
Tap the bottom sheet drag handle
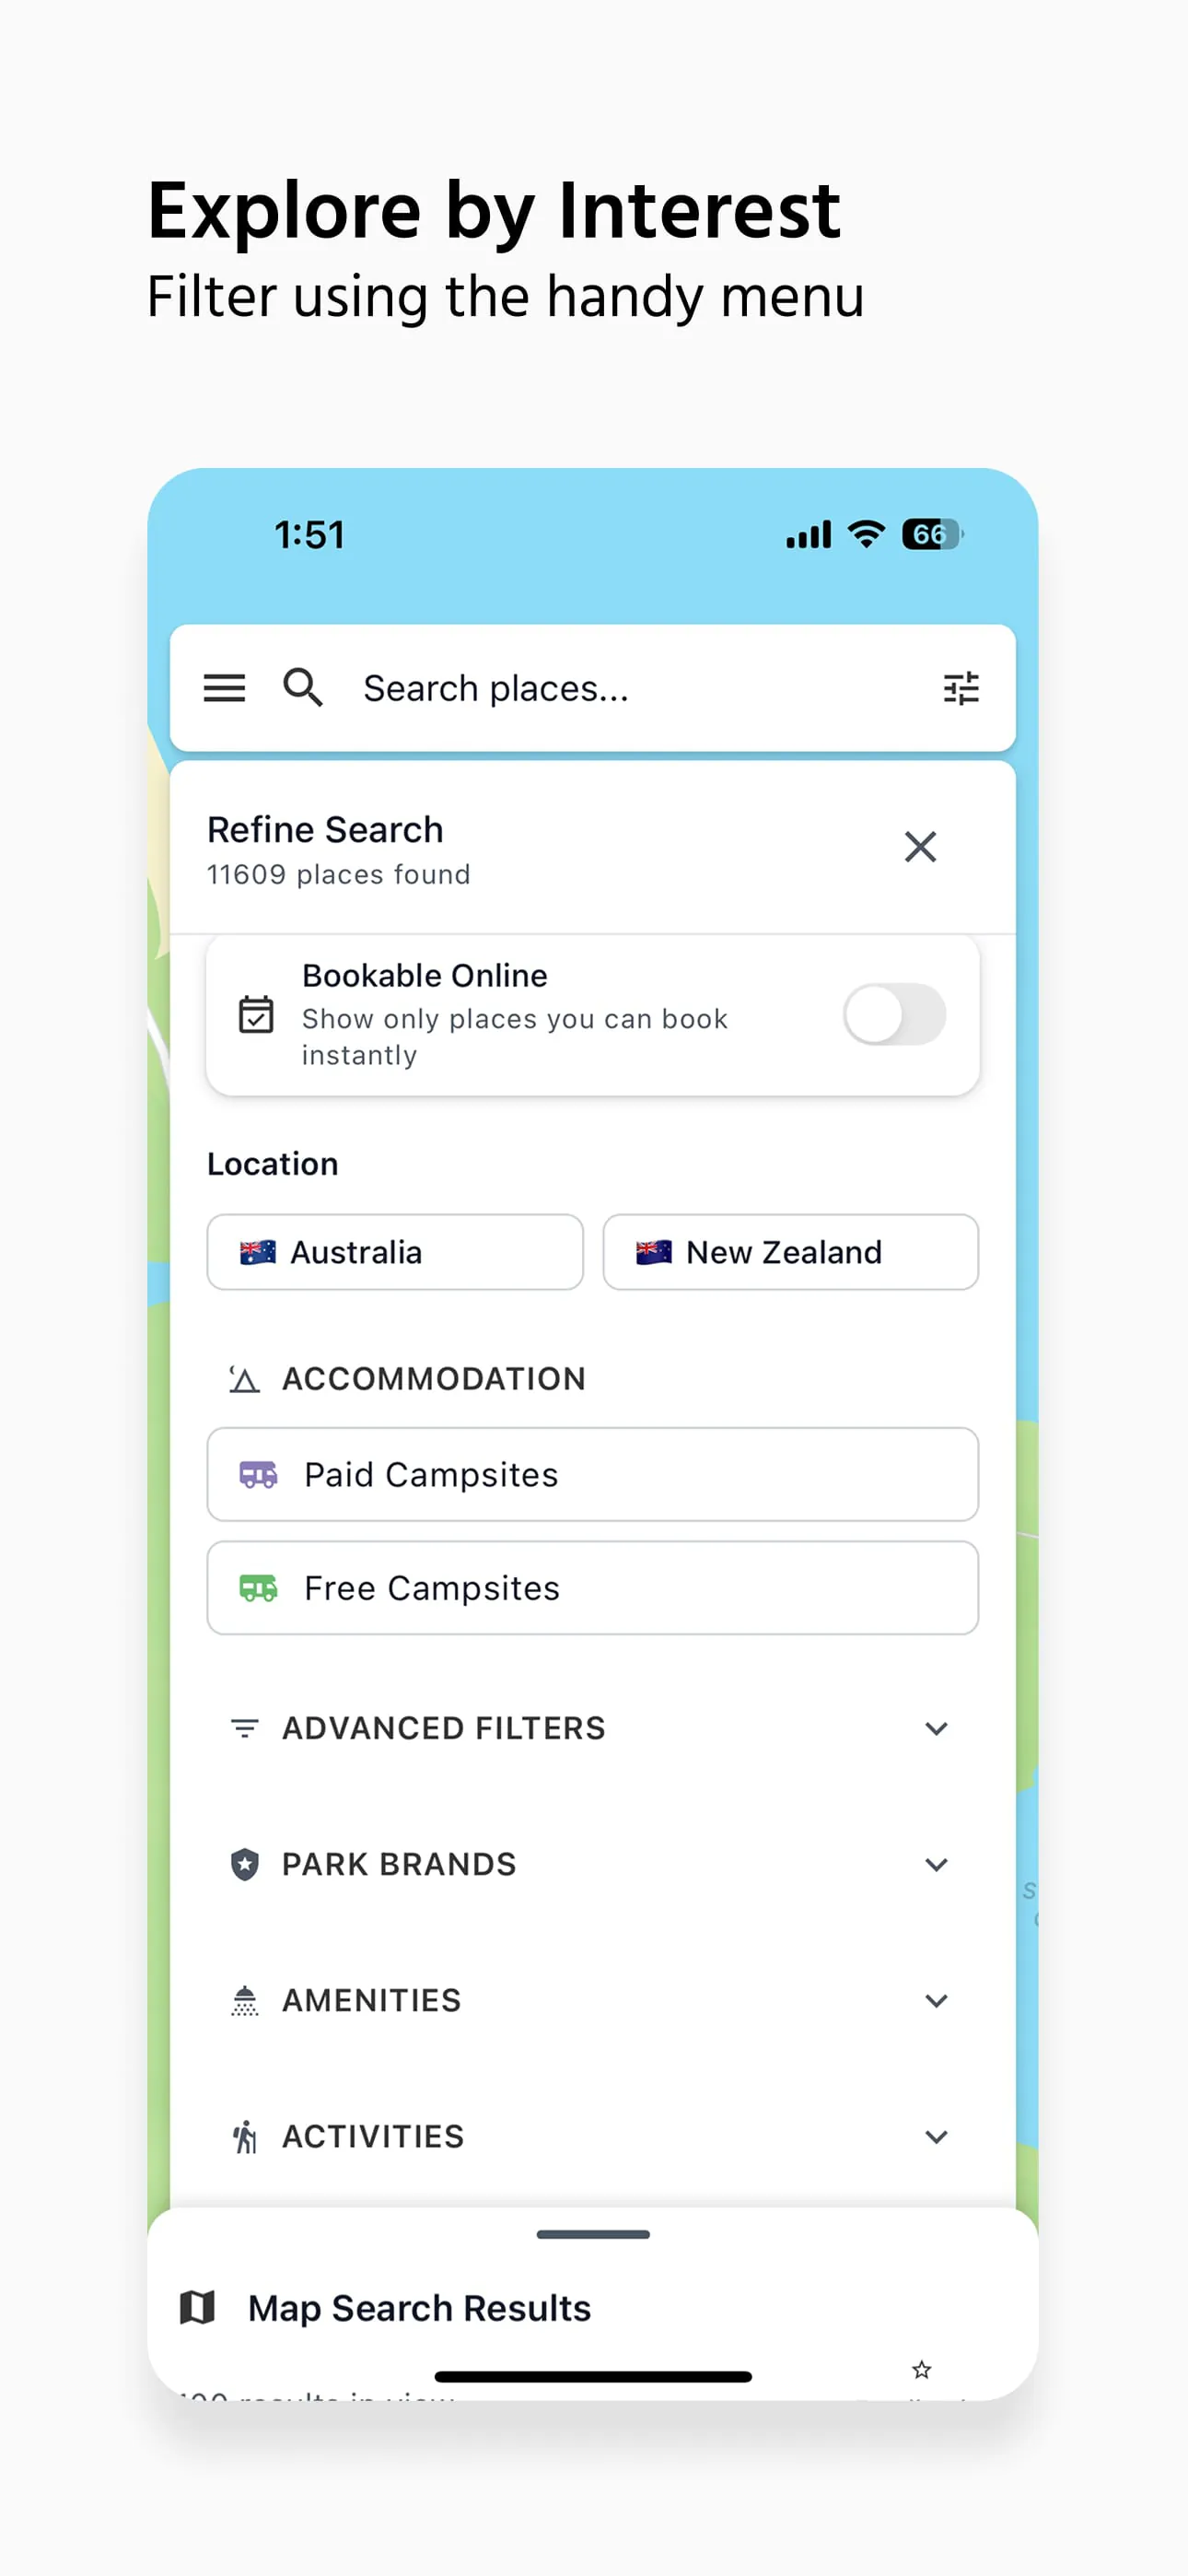point(593,2234)
